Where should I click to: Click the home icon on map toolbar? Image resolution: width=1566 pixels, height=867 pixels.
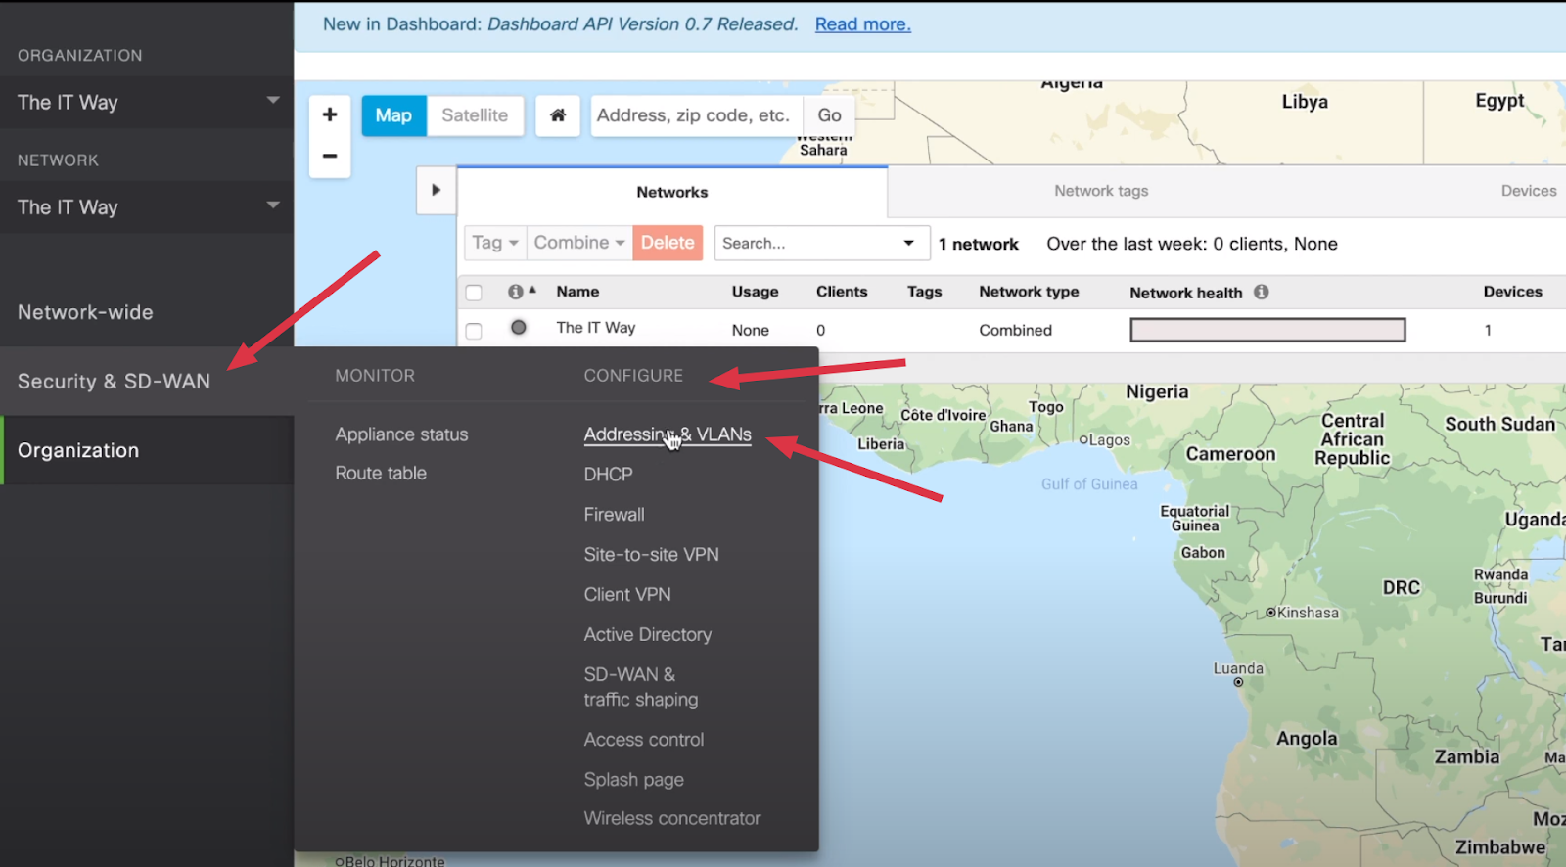(x=558, y=115)
